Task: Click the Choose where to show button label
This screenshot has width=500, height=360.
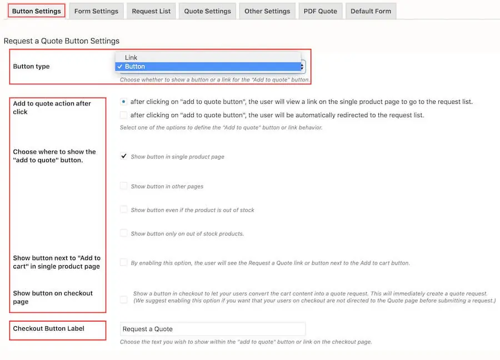Action: [x=54, y=156]
